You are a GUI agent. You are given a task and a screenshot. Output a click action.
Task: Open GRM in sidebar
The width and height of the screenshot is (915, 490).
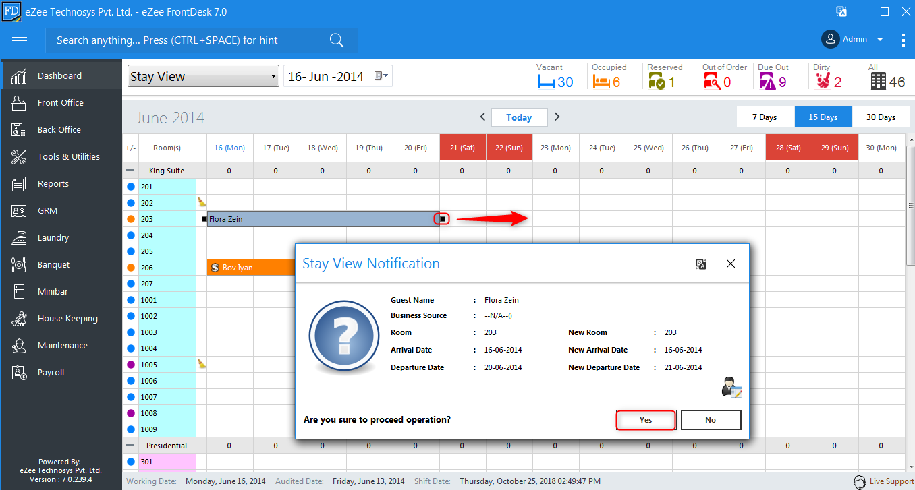(x=61, y=210)
